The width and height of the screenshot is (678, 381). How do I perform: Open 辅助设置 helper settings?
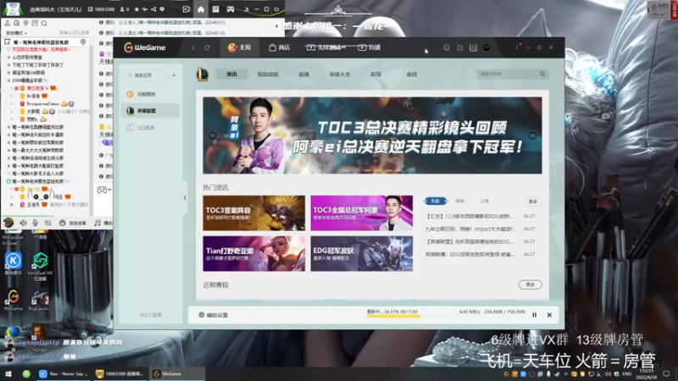[x=214, y=315]
